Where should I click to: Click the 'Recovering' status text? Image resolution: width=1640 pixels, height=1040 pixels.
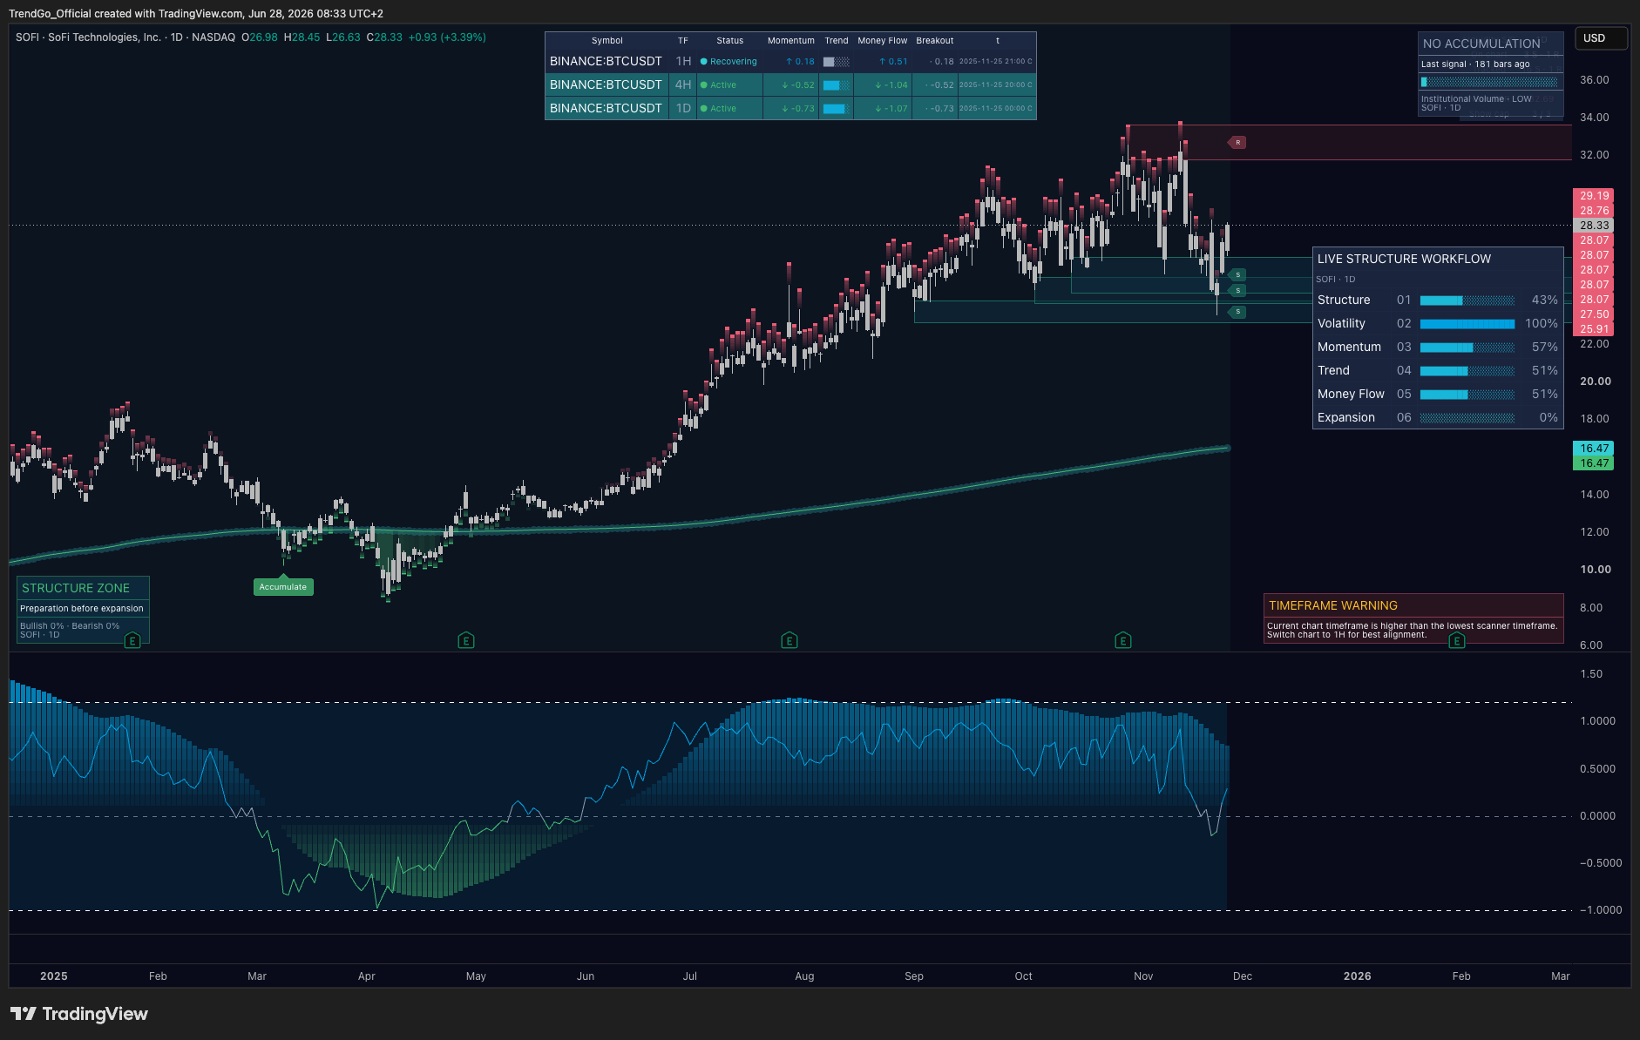coord(734,62)
